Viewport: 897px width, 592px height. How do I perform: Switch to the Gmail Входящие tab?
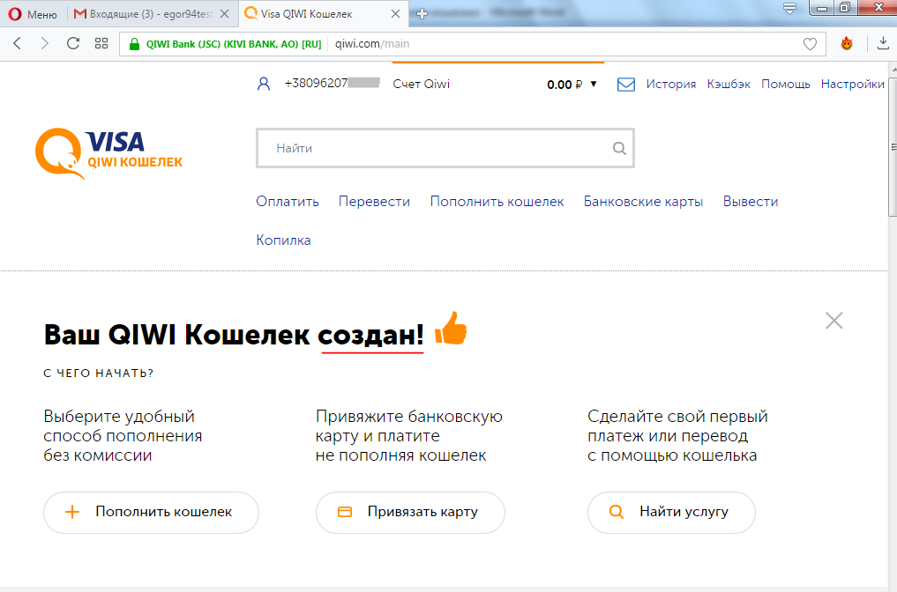click(143, 14)
